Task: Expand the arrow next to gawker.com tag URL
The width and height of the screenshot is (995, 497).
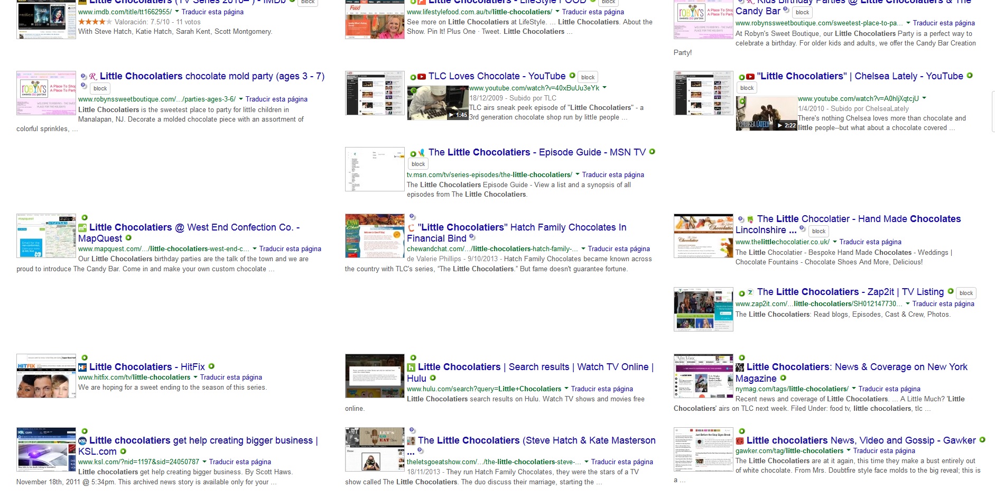Action: [849, 450]
